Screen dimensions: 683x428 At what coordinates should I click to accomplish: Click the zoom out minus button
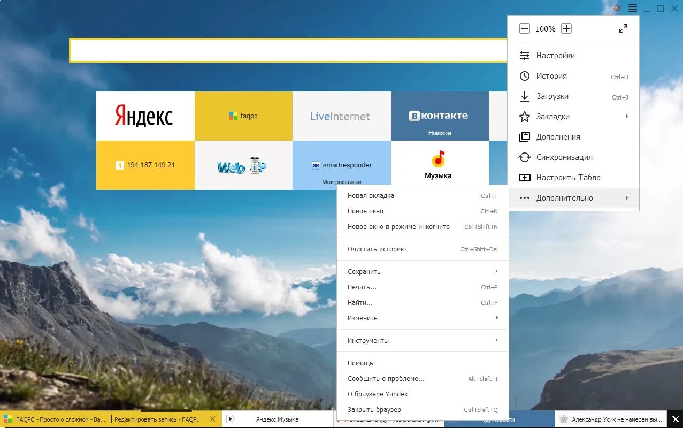[x=525, y=28]
